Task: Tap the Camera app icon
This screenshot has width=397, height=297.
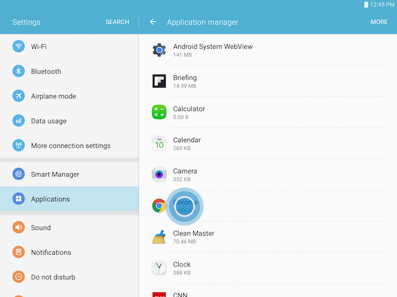Action: [x=159, y=174]
